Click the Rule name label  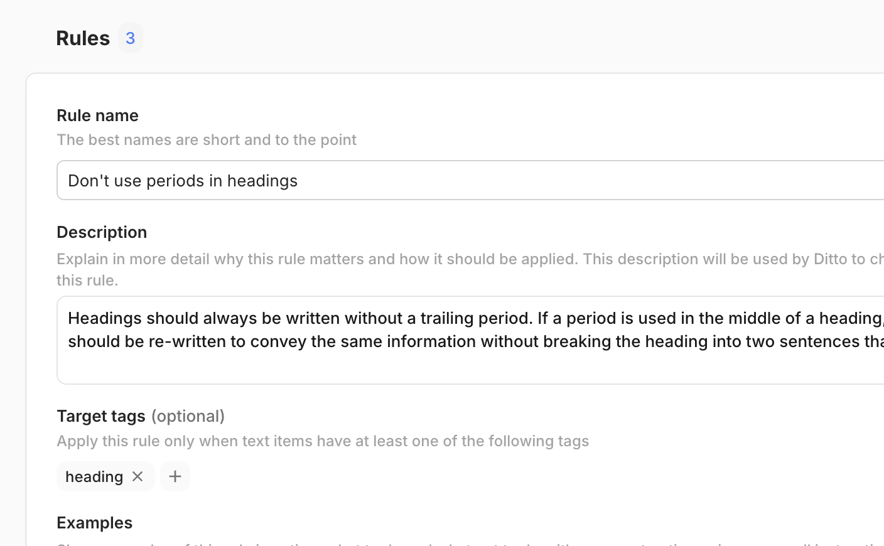click(x=97, y=115)
